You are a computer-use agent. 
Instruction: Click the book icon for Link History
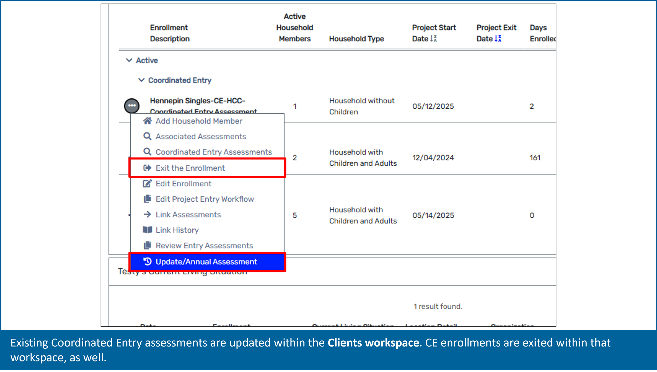[147, 230]
